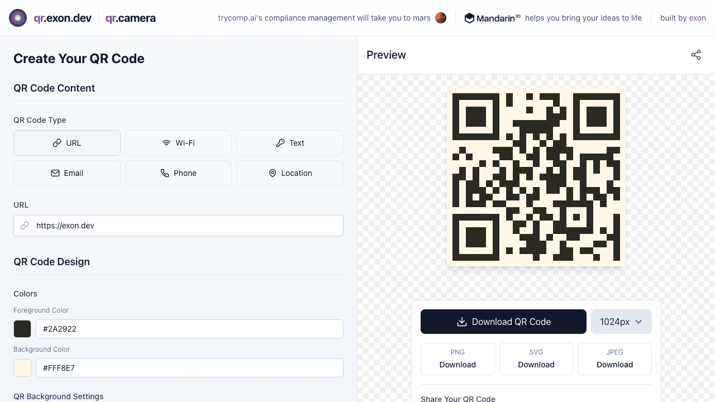Click the Mars planet icon in the header
715x402 pixels.
pyautogui.click(x=441, y=18)
